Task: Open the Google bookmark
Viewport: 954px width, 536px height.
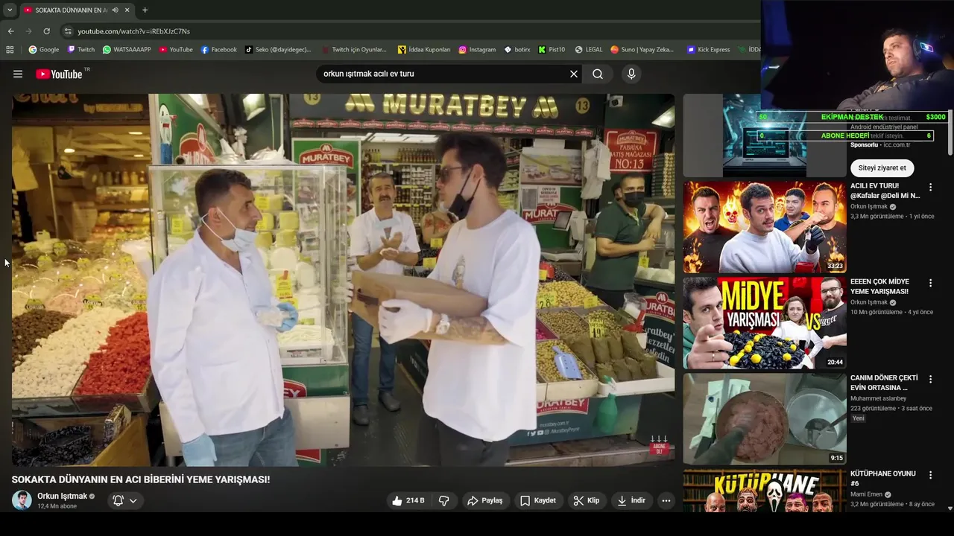Action: point(44,50)
